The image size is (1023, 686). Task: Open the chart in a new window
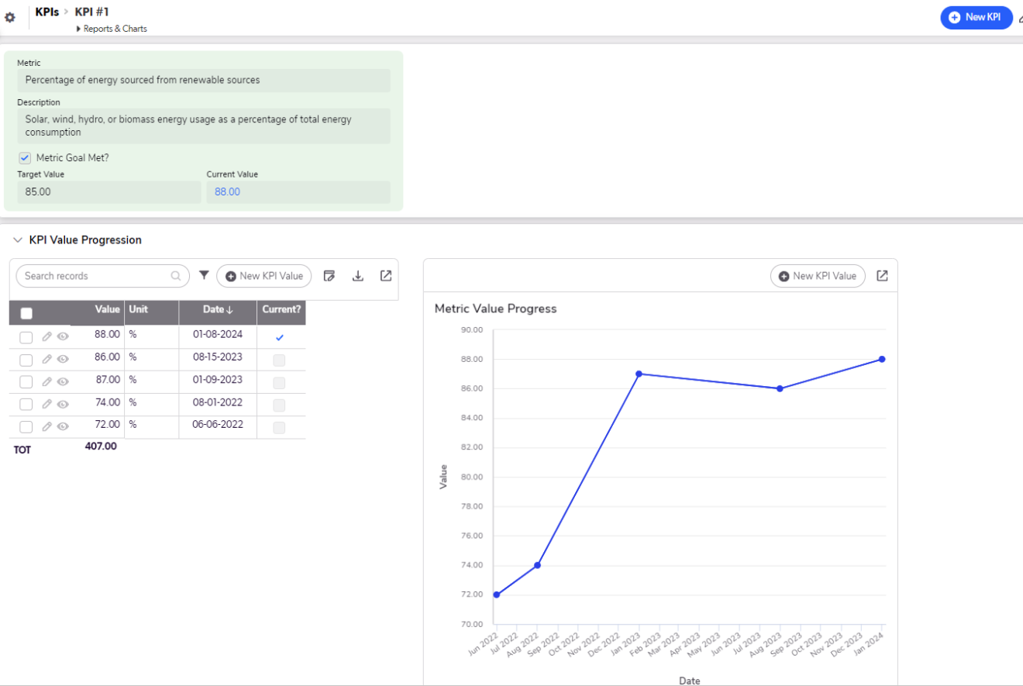[882, 276]
